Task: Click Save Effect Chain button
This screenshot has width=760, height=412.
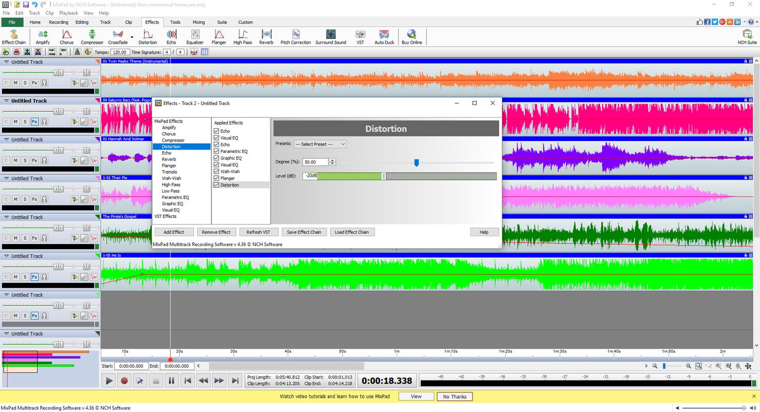Action: tap(304, 232)
